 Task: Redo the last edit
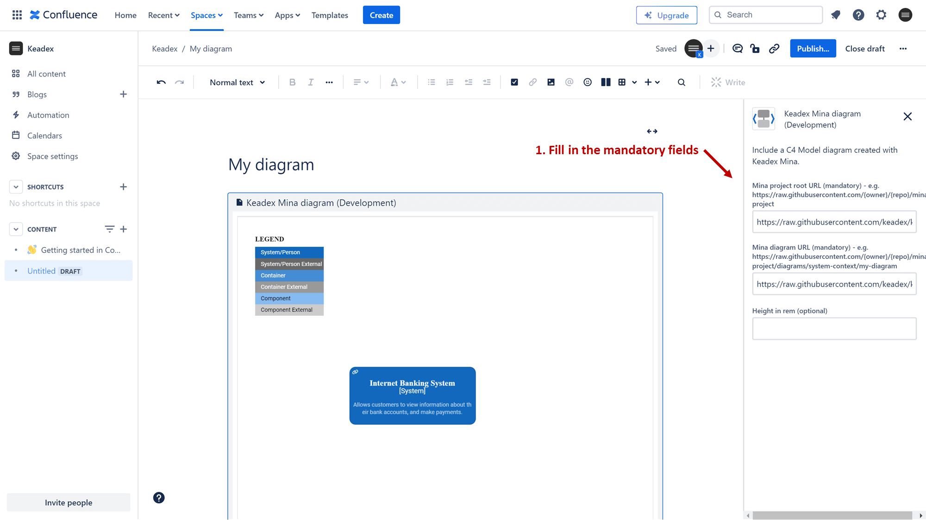pyautogui.click(x=179, y=82)
